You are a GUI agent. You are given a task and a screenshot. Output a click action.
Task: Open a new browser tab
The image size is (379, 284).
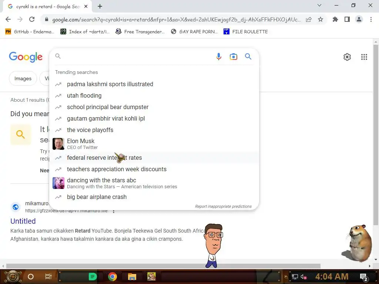tap(100, 7)
